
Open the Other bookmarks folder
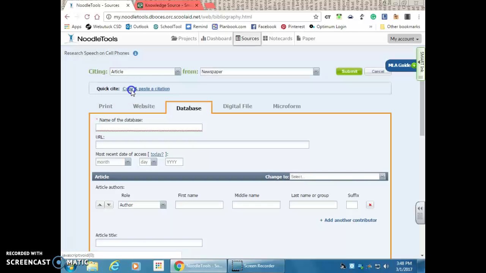(400, 27)
